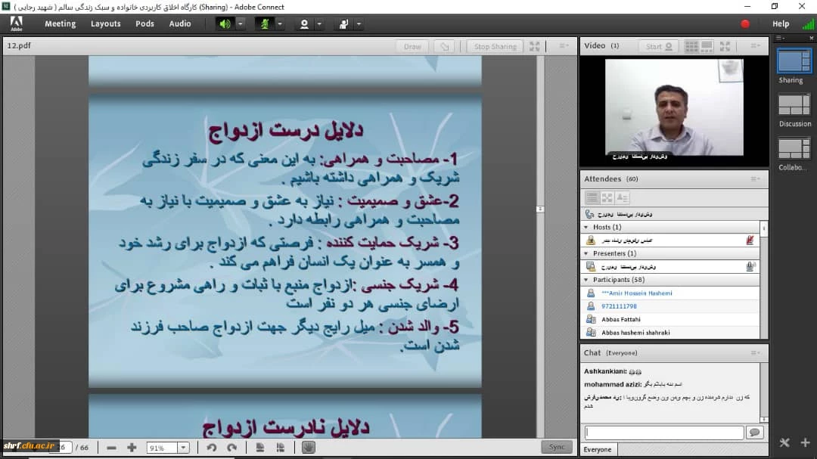Open the Meeting menu

point(60,23)
